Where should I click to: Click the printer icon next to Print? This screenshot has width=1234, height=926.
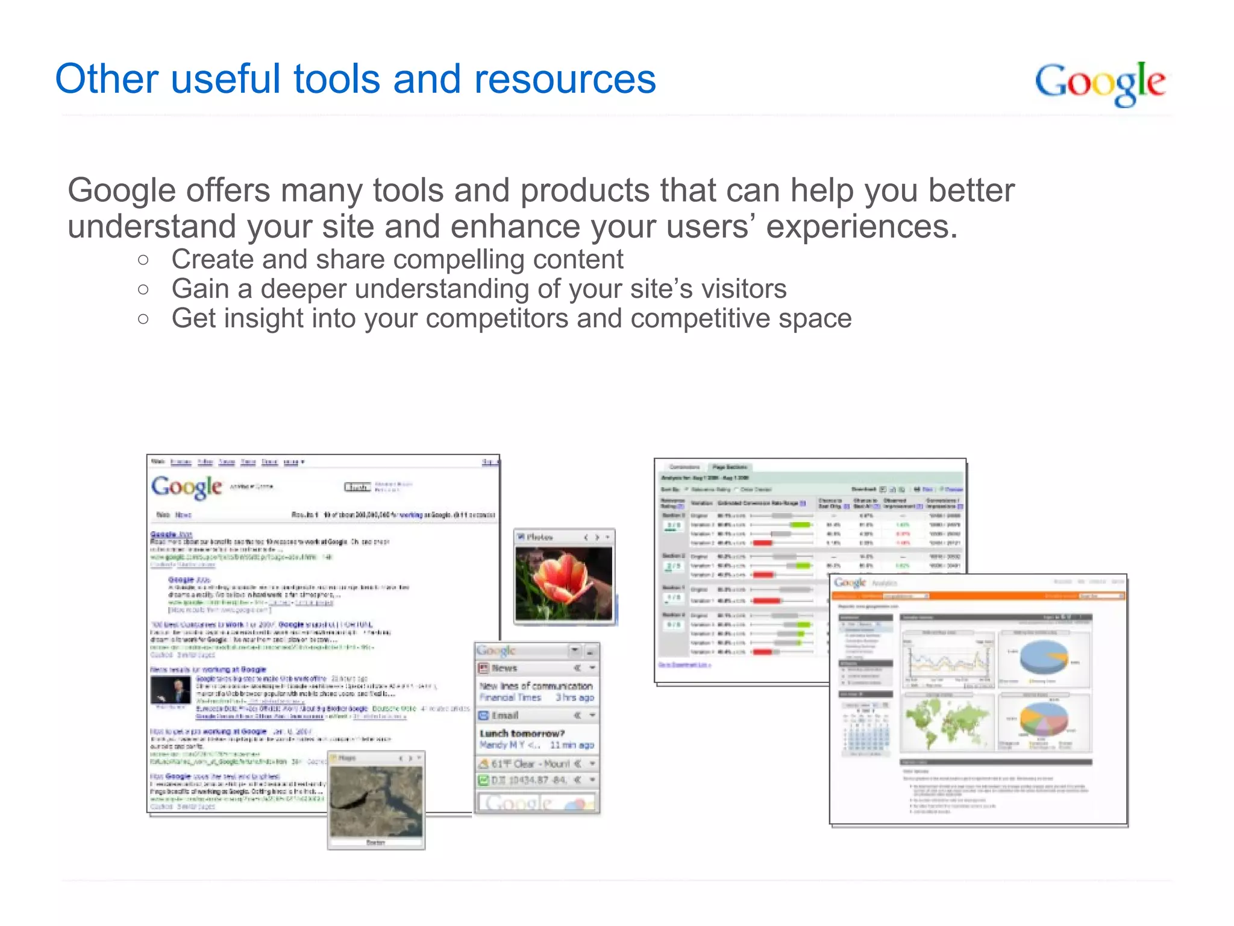tap(917, 490)
